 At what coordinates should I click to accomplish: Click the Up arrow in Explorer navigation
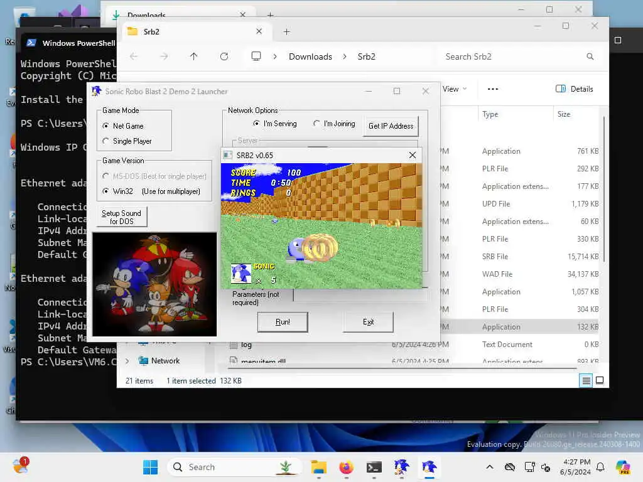pos(193,56)
